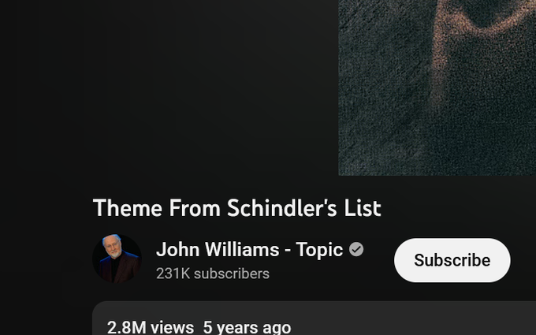Click the word Theme in the video title

point(128,208)
